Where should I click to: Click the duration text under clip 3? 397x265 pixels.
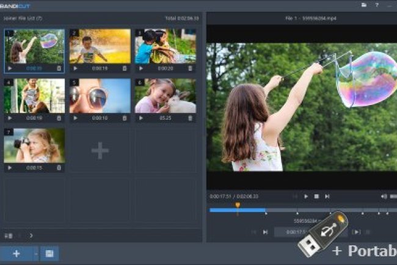tap(166, 68)
